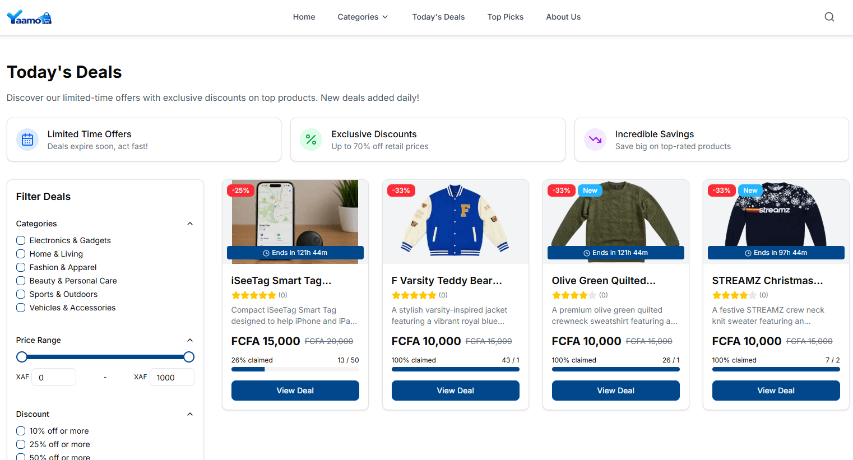Open Olive Green Quilted product title

click(x=604, y=281)
